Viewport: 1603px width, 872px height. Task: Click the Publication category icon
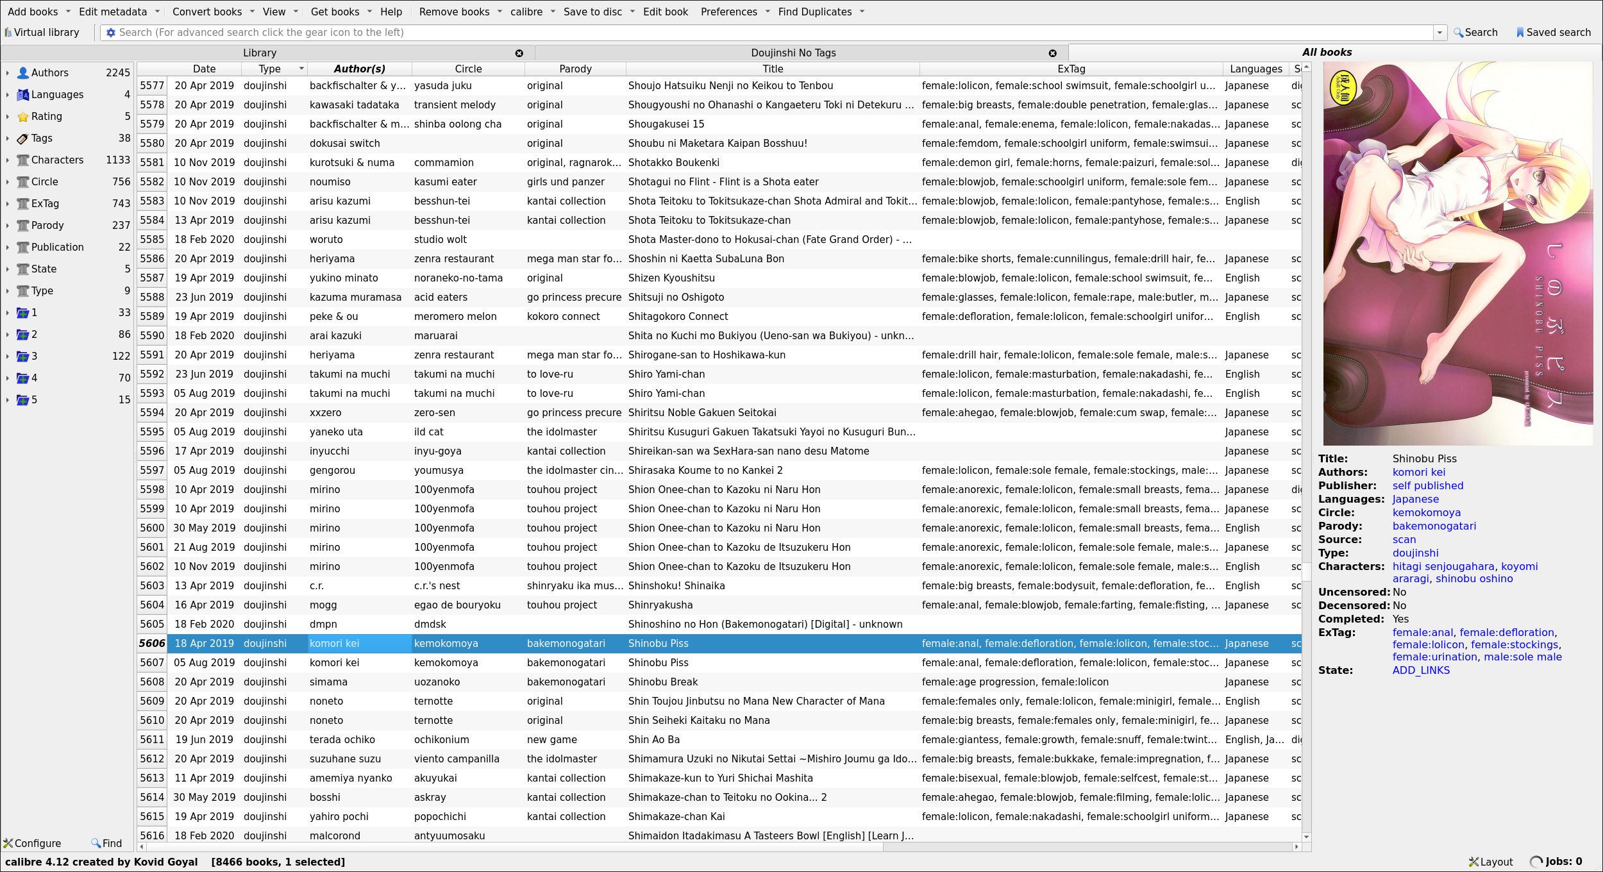23,247
